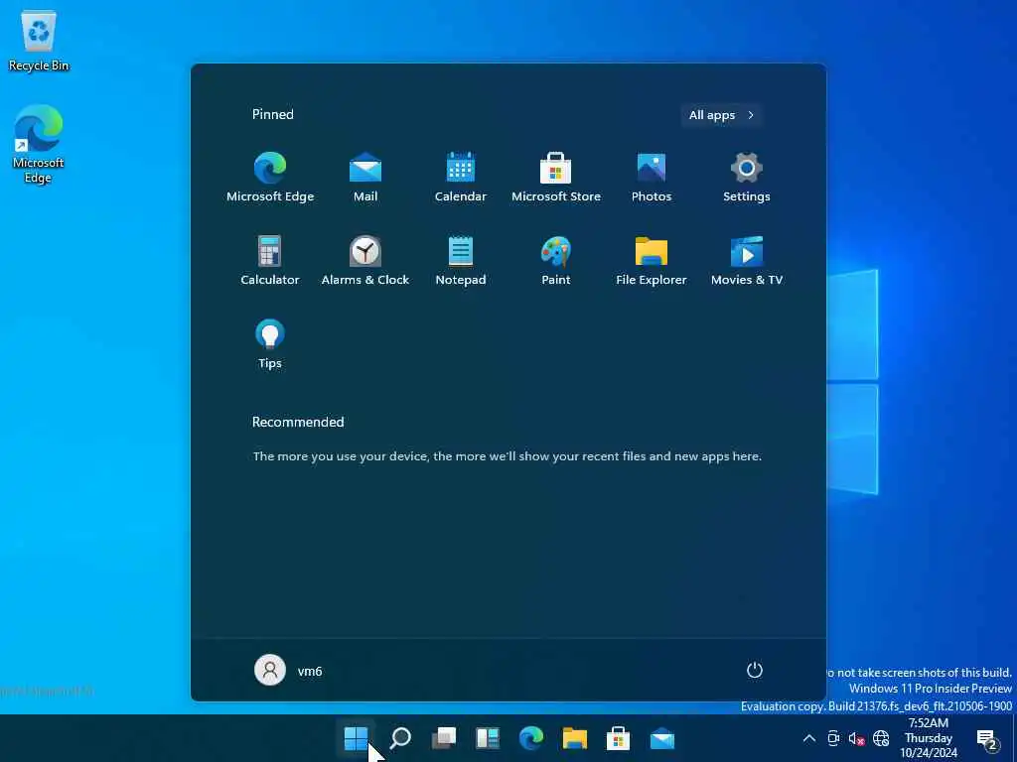Show hidden system tray icons
Viewport: 1017px width, 762px height.
click(x=809, y=738)
